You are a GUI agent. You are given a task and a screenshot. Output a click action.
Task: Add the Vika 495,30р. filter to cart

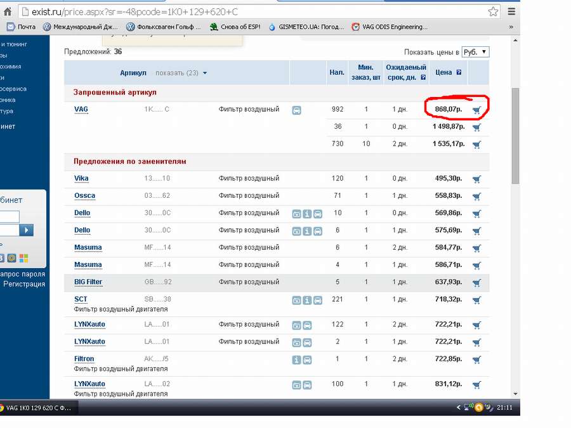click(x=476, y=179)
